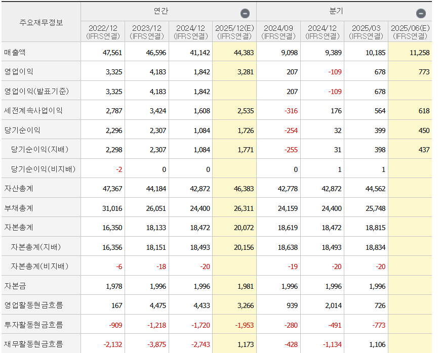Select the quarterly 2025/03 column header
The image size is (440, 353).
[366, 32]
